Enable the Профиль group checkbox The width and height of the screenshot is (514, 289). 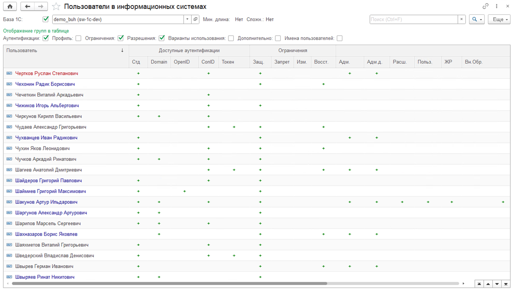click(78, 38)
